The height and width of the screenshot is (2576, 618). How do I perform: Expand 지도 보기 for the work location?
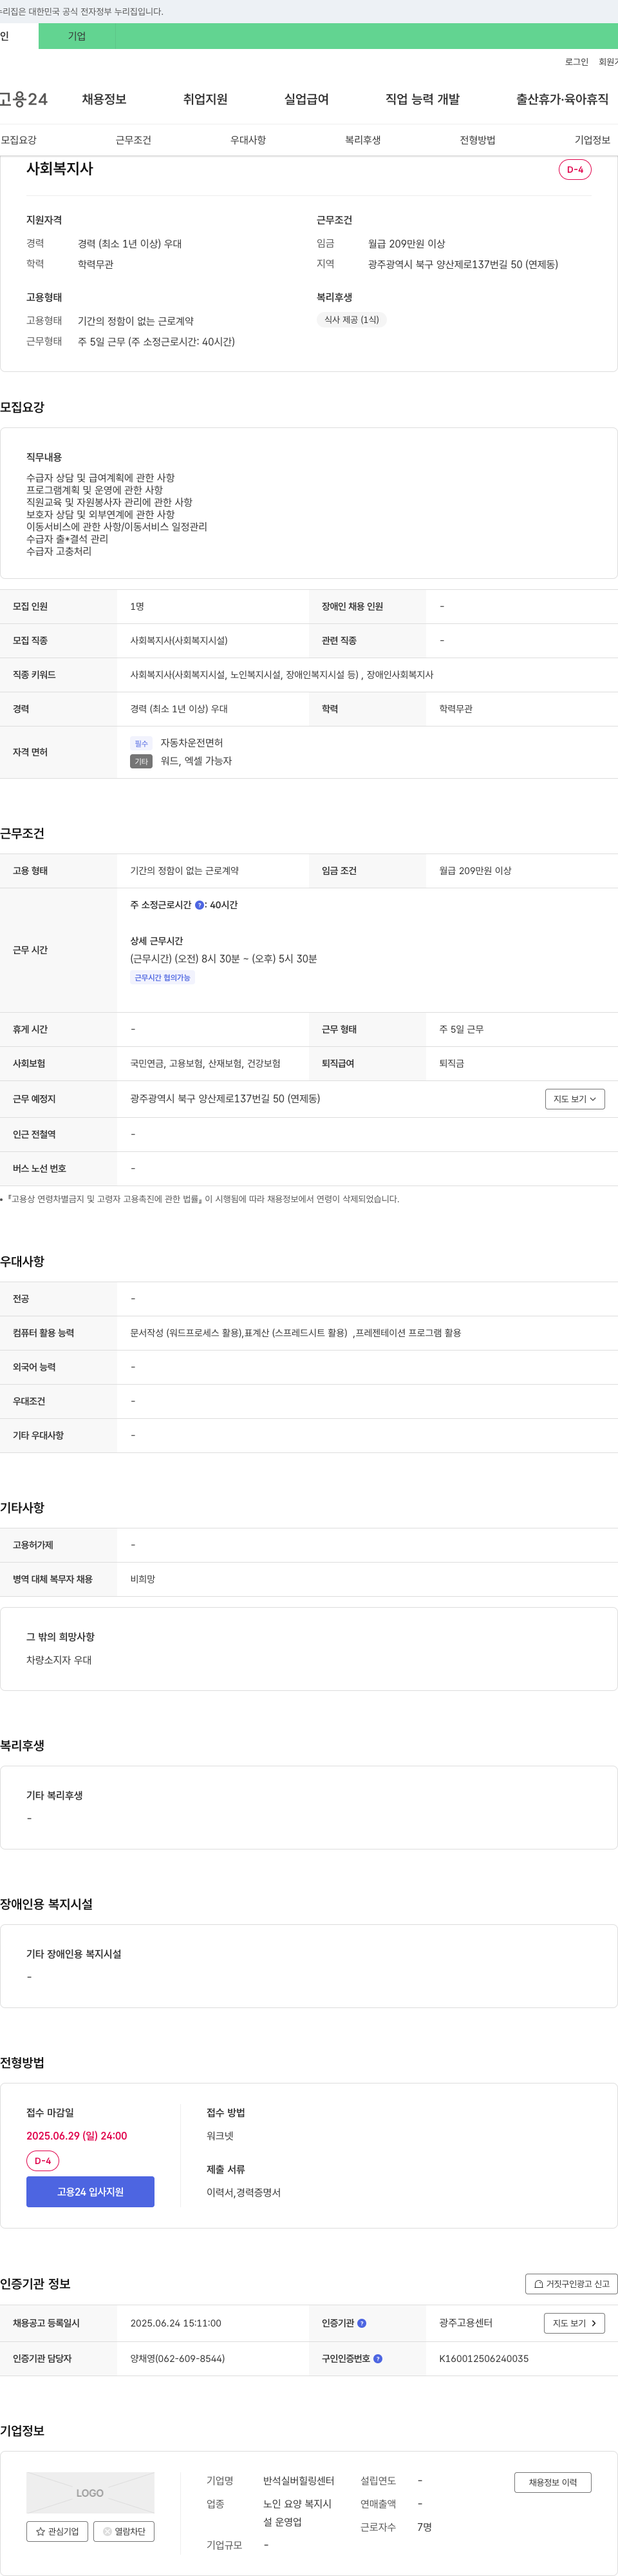coord(575,1099)
